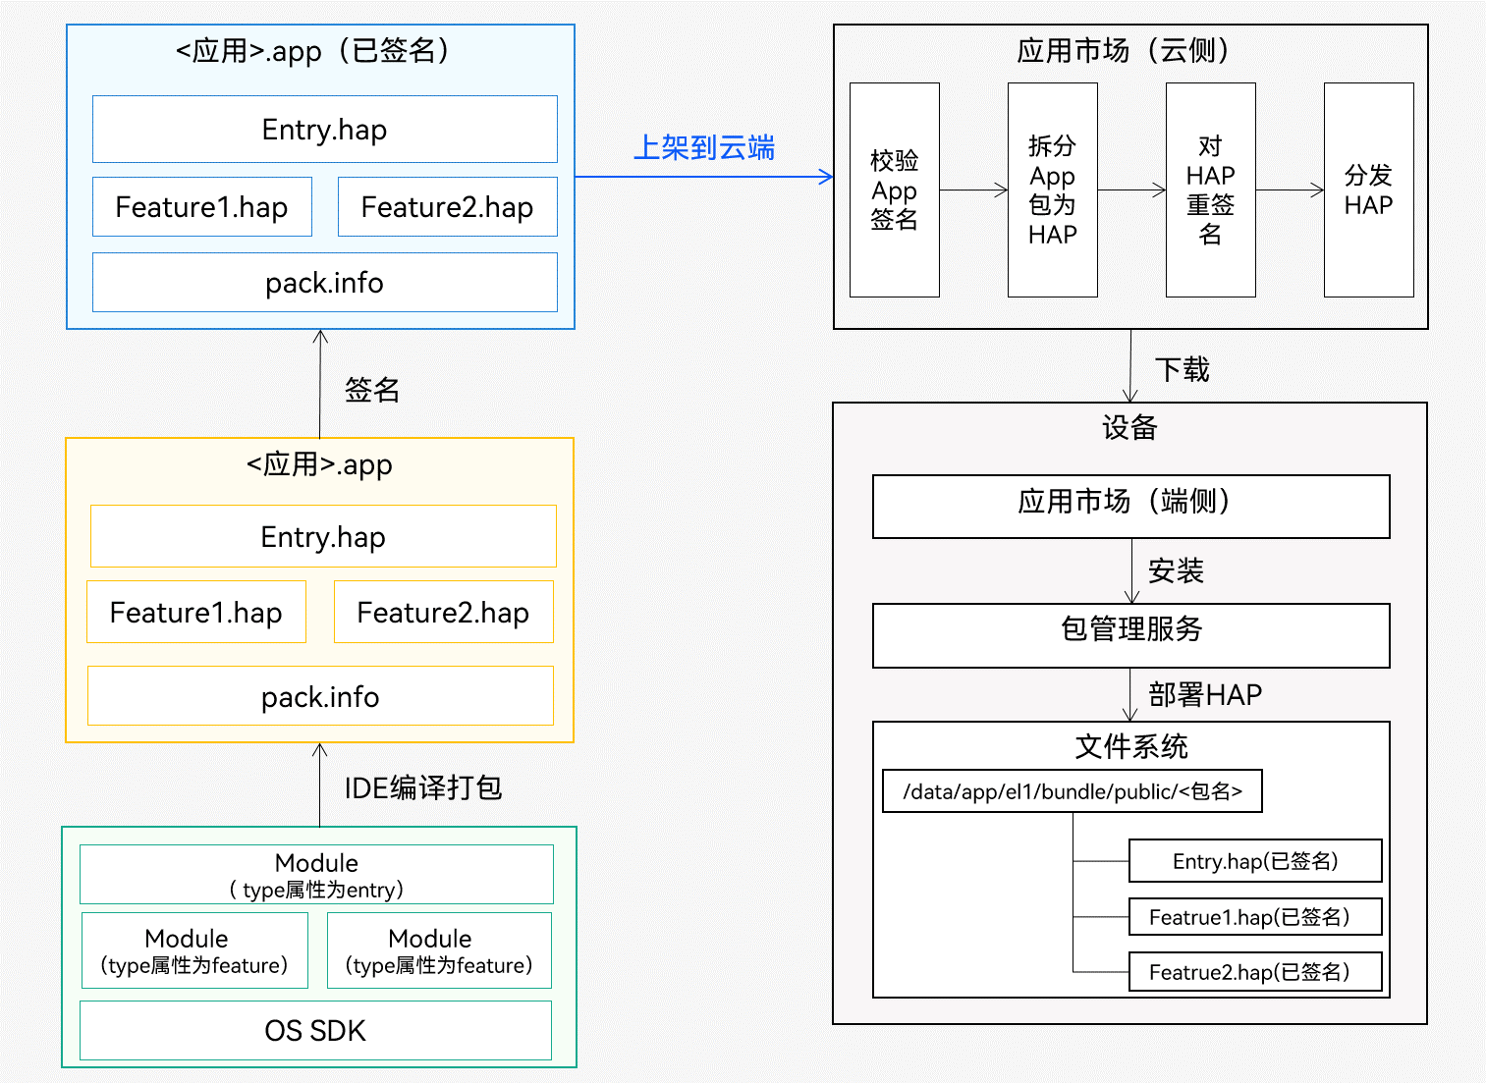1486x1083 pixels.
Task: Select the '对HAP重签名' step box
Action: [1211, 190]
